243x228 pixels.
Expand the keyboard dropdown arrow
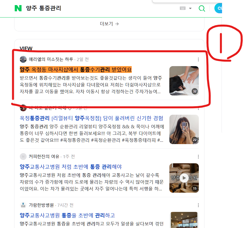click(190, 8)
